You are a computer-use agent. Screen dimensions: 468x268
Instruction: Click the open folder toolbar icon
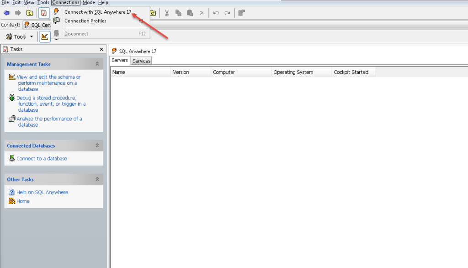[153, 13]
